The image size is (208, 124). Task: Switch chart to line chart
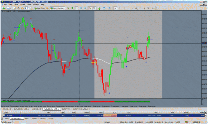click(77, 8)
